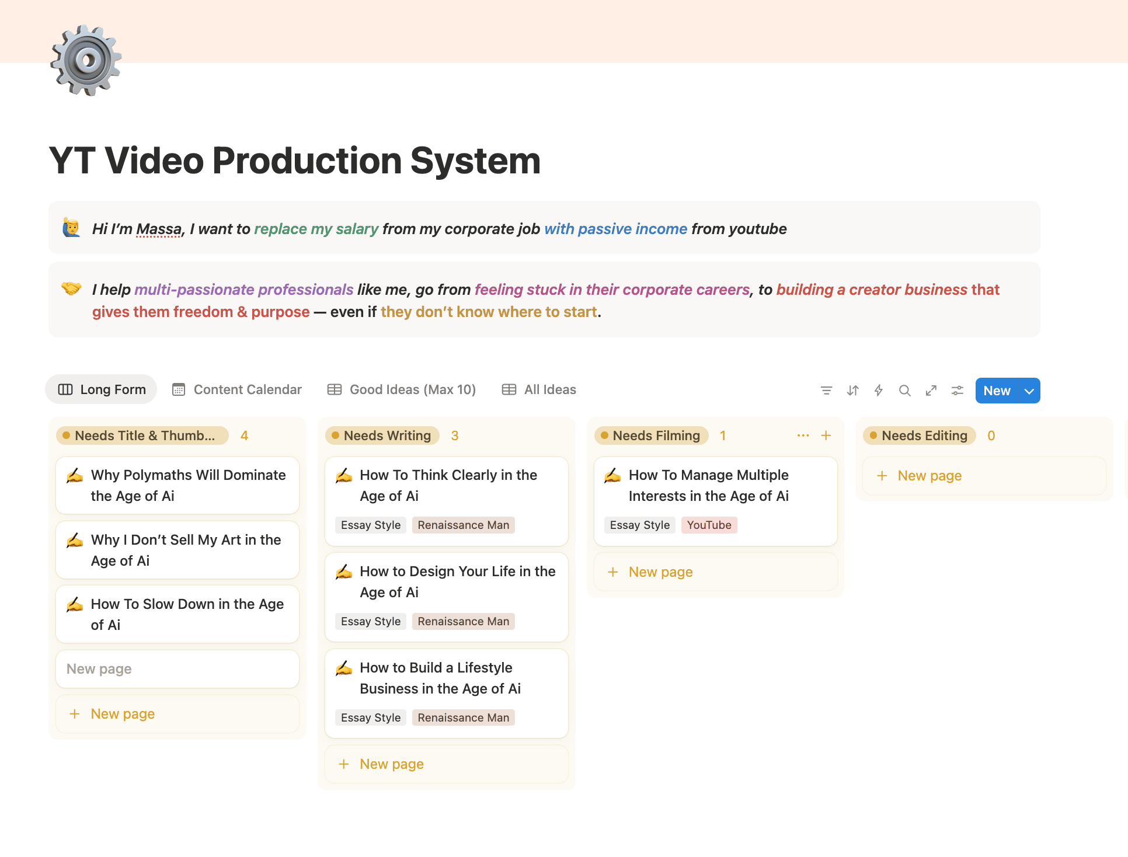
Task: Click the three-dot menu on Needs Filming
Action: [x=803, y=436]
